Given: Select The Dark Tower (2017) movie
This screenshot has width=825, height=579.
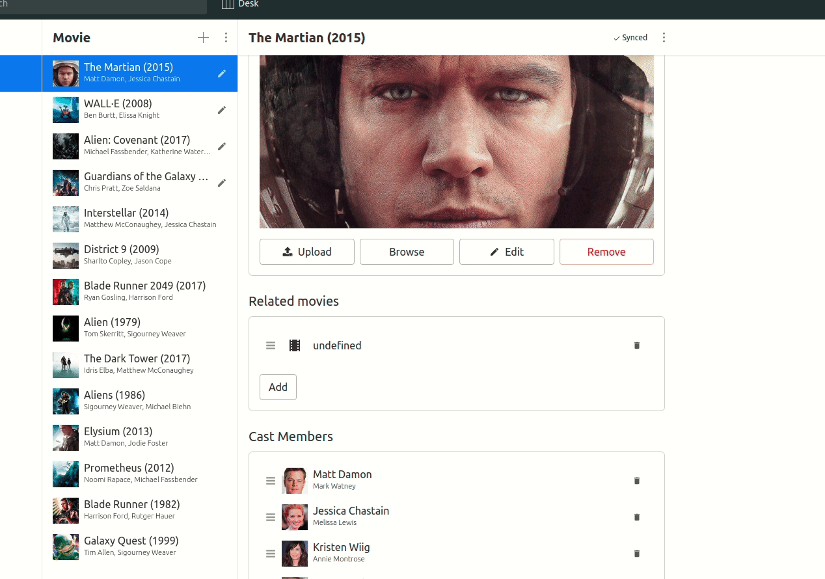Looking at the screenshot, I should pyautogui.click(x=140, y=365).
